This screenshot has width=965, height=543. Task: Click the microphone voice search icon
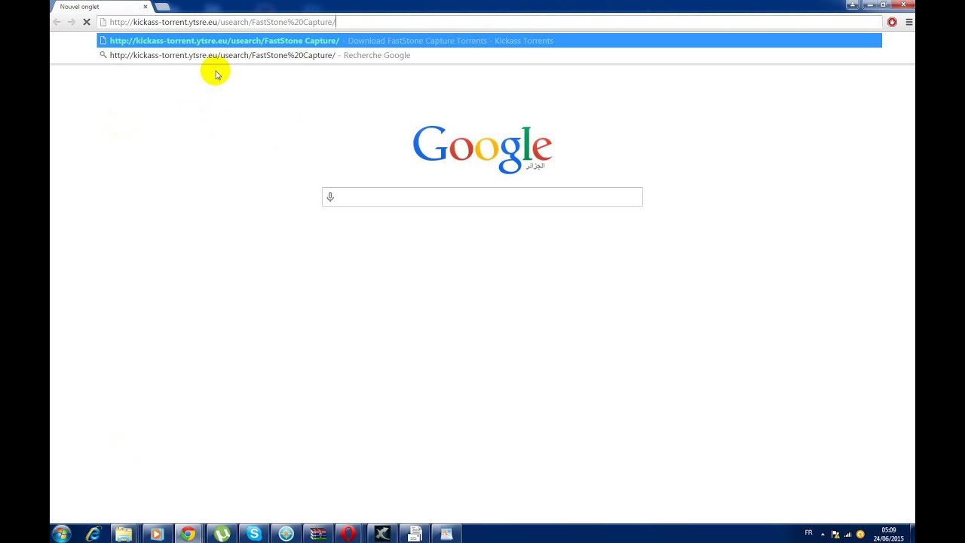click(330, 197)
